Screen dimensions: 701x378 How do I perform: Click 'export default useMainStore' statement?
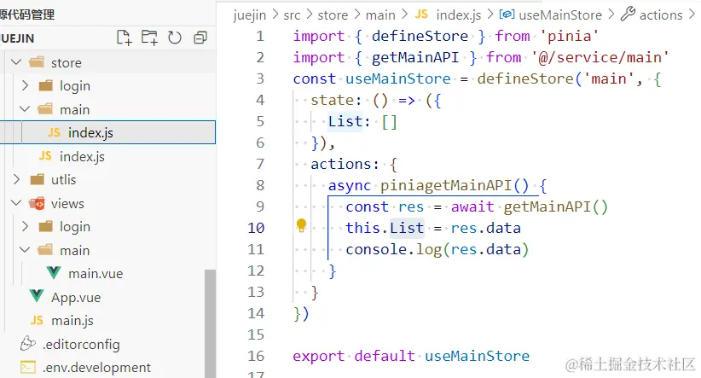[x=411, y=356]
